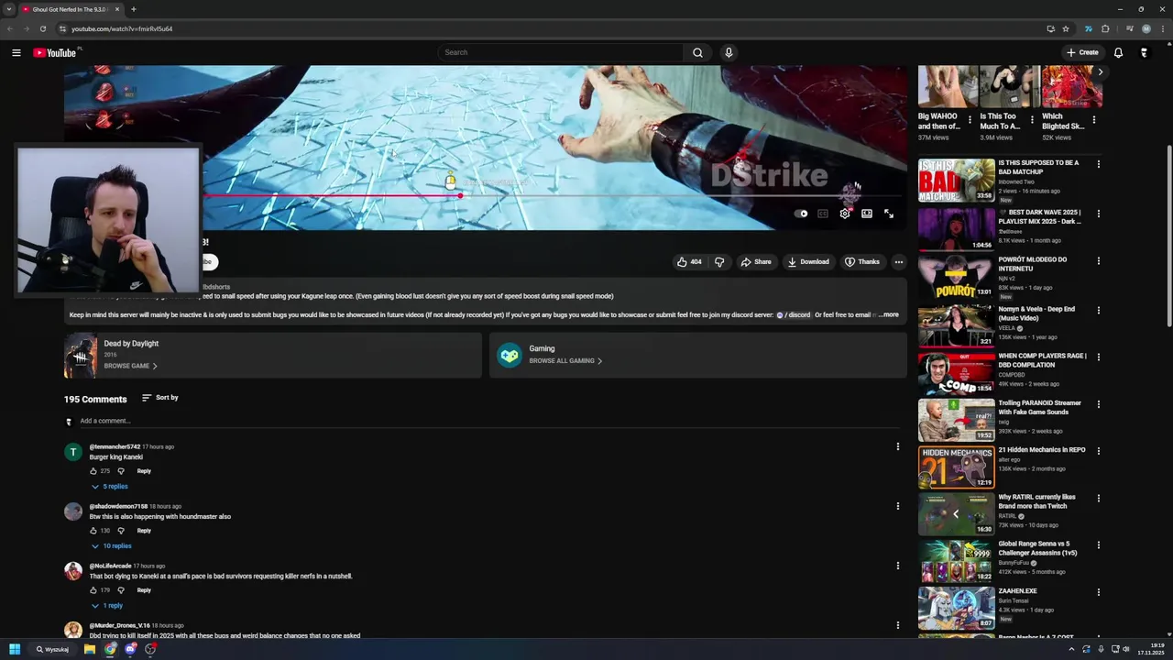Open Chrome three-dot menu
Screen dimensions: 1173x660
coord(1161,28)
